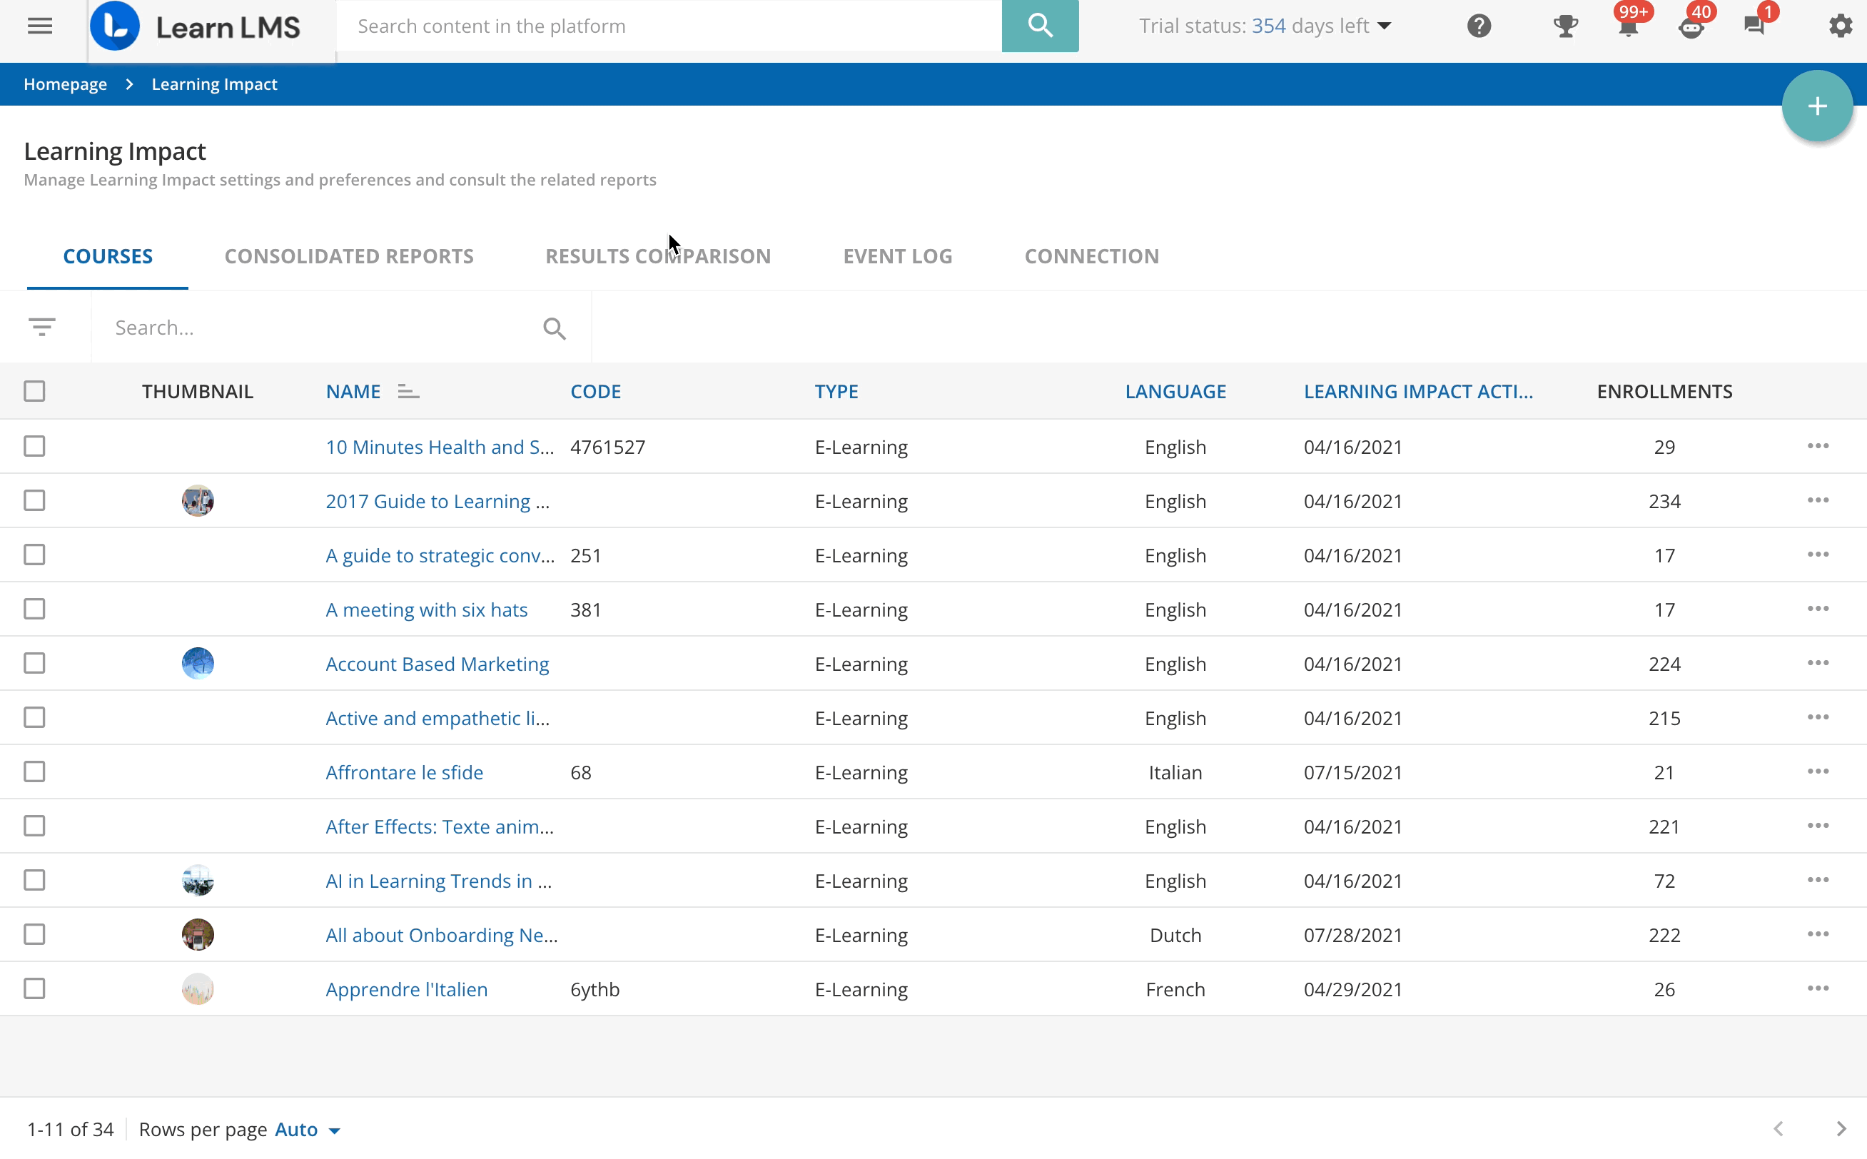Viewport: 1867px width, 1159px height.
Task: Expand the Trial status dropdown
Action: 1265,26
